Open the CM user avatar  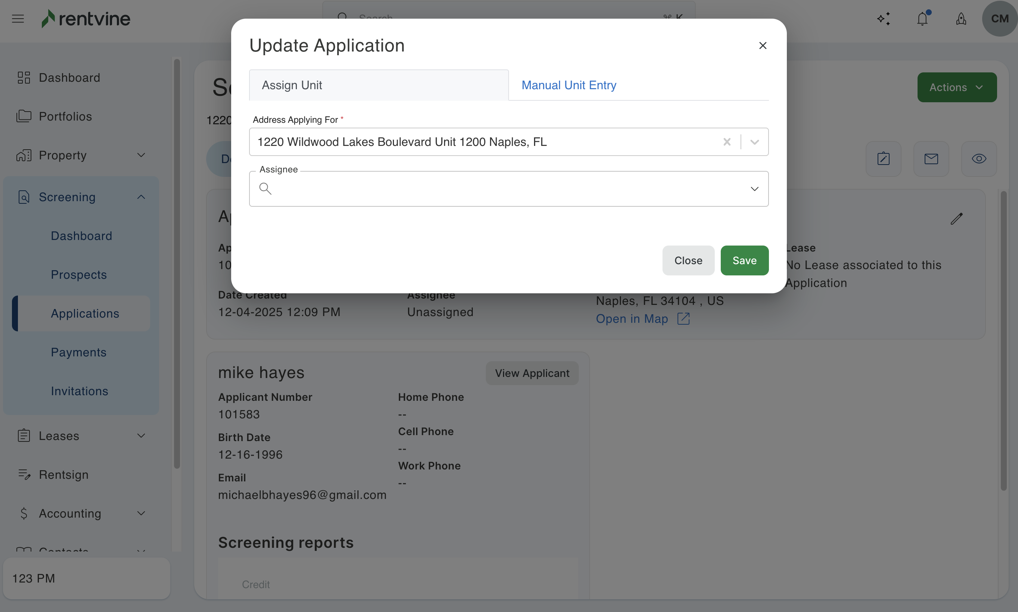(x=999, y=19)
